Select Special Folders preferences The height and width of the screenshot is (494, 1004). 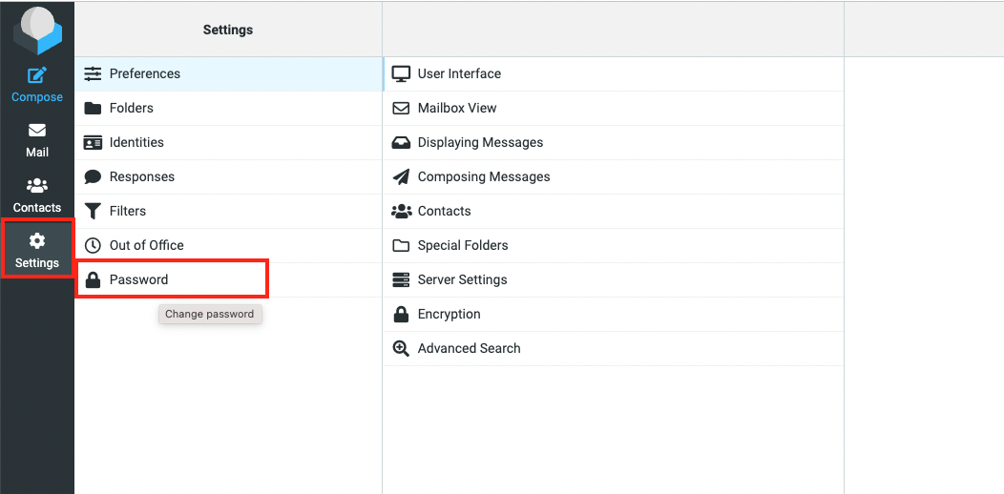point(463,245)
